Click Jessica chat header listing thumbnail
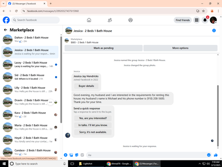 (x=69, y=31)
